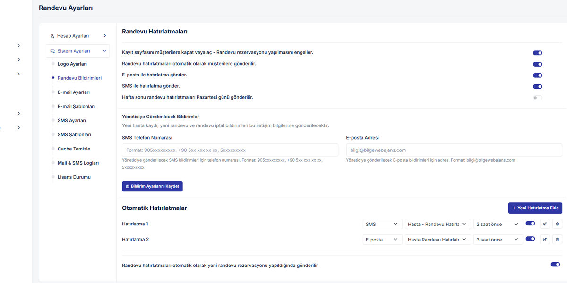Image resolution: width=567 pixels, height=283 pixels.
Task: Click the edit icon for Hatırlatma 2
Action: 545,240
